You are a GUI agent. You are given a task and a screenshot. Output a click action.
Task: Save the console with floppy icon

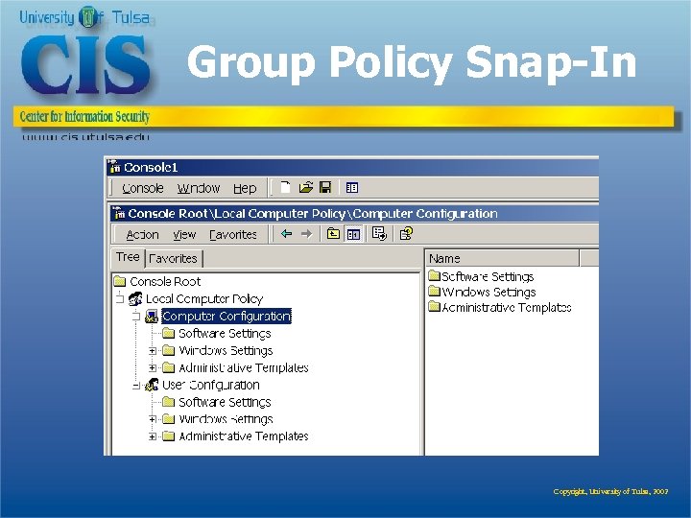point(325,188)
